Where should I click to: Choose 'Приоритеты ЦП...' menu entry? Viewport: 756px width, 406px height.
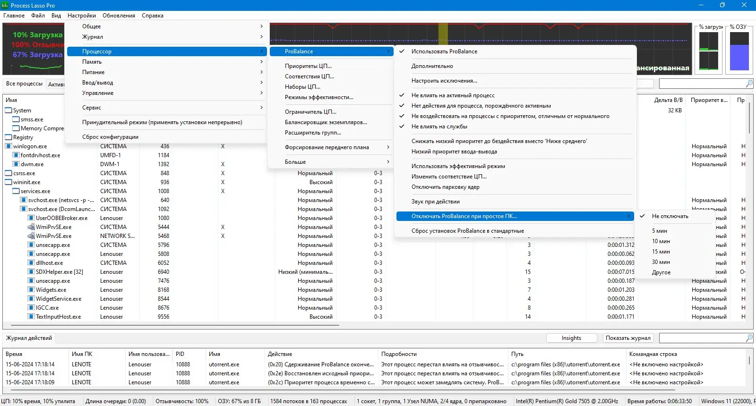(332, 66)
